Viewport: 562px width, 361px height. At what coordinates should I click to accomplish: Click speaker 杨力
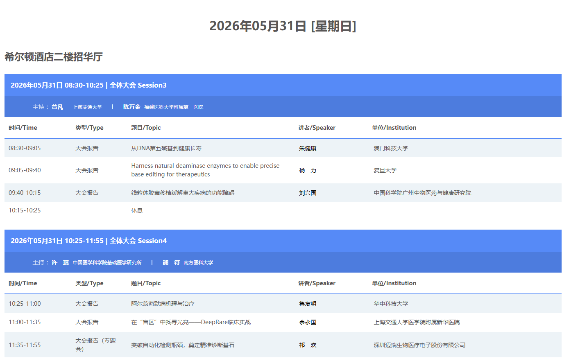tap(308, 170)
